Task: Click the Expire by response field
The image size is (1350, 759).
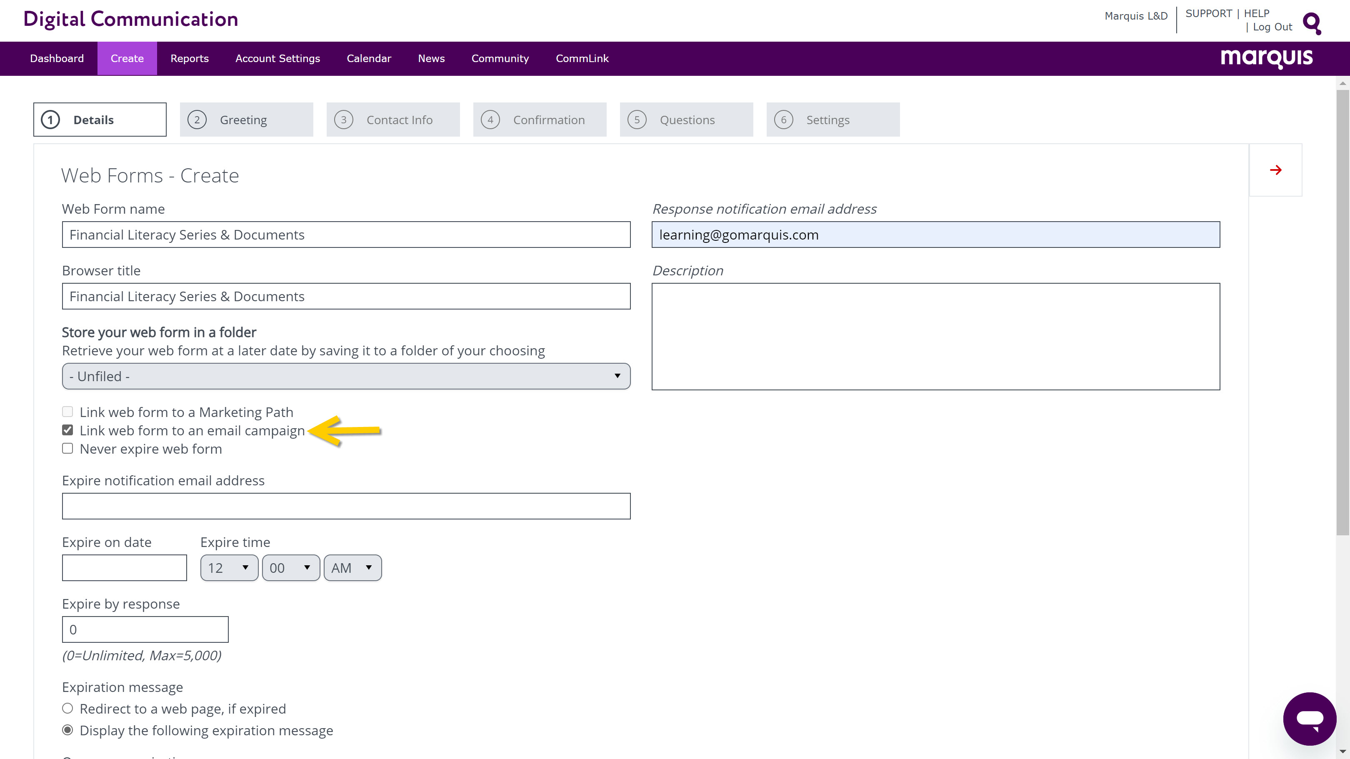Action: pyautogui.click(x=145, y=629)
